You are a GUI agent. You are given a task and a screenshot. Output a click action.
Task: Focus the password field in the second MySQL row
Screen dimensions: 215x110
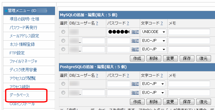pyautogui.click(x=119, y=41)
